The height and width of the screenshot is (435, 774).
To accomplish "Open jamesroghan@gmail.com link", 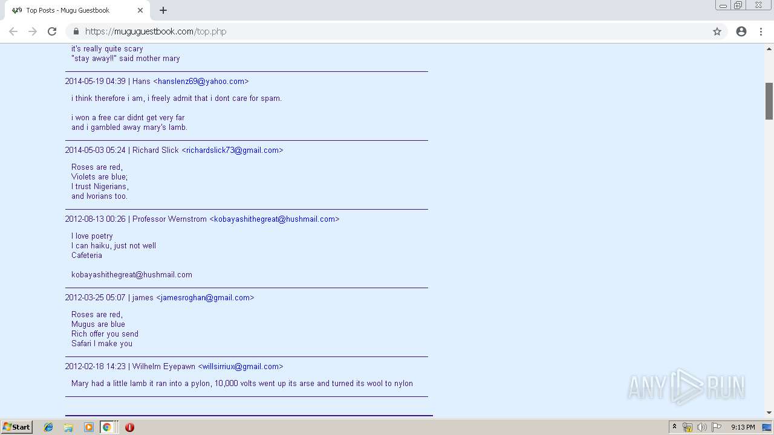I will point(205,298).
